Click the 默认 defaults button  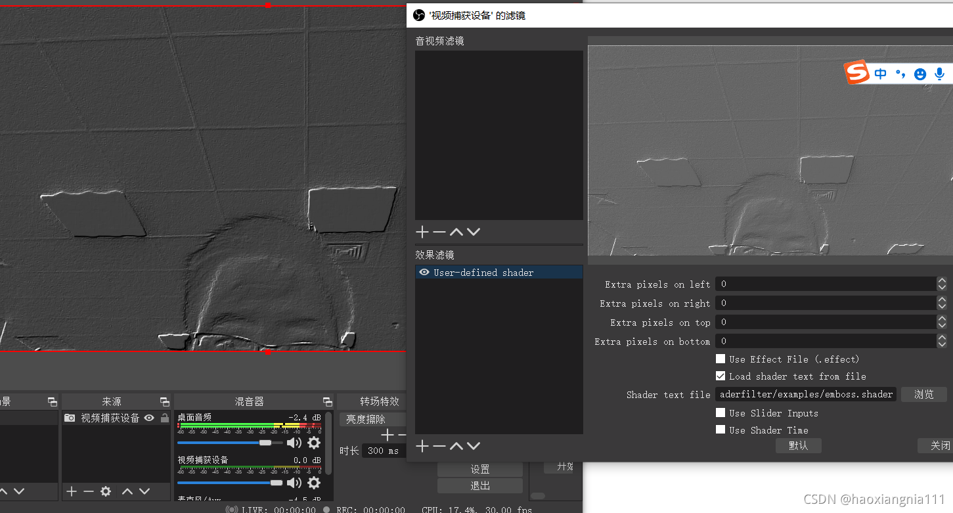click(x=798, y=445)
